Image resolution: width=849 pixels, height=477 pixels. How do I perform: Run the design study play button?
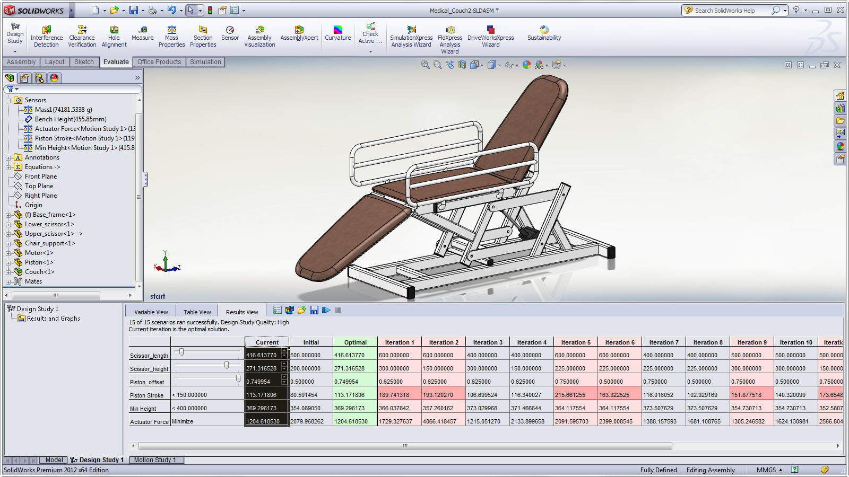pyautogui.click(x=326, y=310)
